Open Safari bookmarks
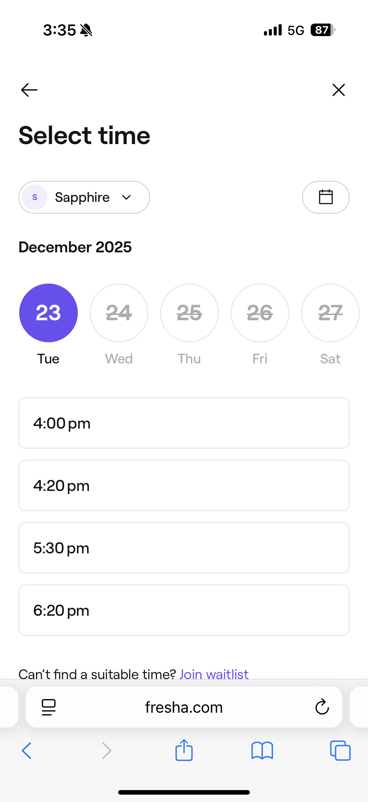This screenshot has height=802, width=368. tap(262, 750)
